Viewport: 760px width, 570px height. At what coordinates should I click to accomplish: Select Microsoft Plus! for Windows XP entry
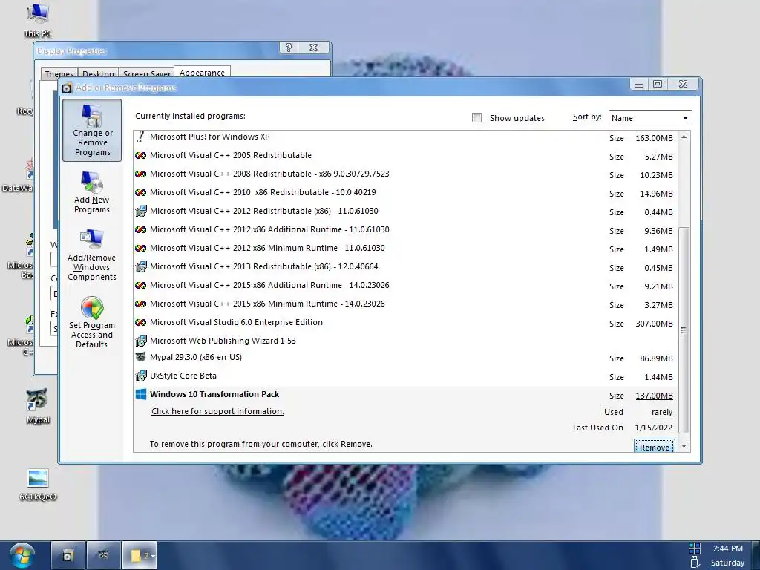[406, 137]
